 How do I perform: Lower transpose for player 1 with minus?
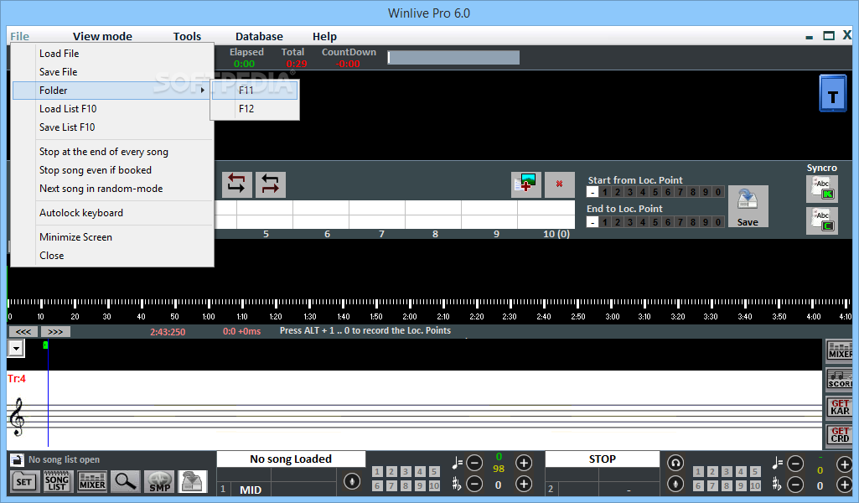pos(474,484)
